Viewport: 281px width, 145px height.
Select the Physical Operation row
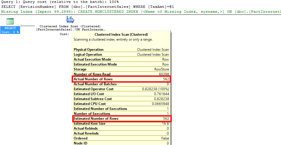click(121, 50)
